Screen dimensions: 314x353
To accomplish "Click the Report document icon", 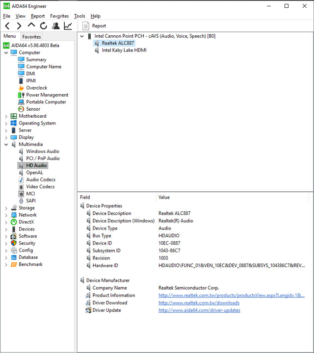I will click(x=85, y=26).
